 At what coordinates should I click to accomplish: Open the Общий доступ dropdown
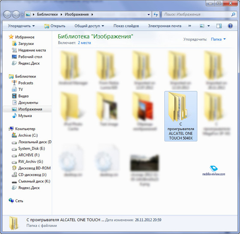[89, 26]
